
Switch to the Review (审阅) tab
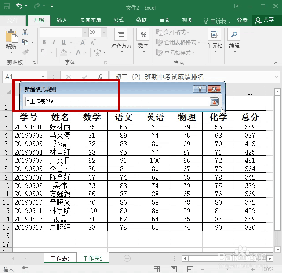(x=164, y=20)
